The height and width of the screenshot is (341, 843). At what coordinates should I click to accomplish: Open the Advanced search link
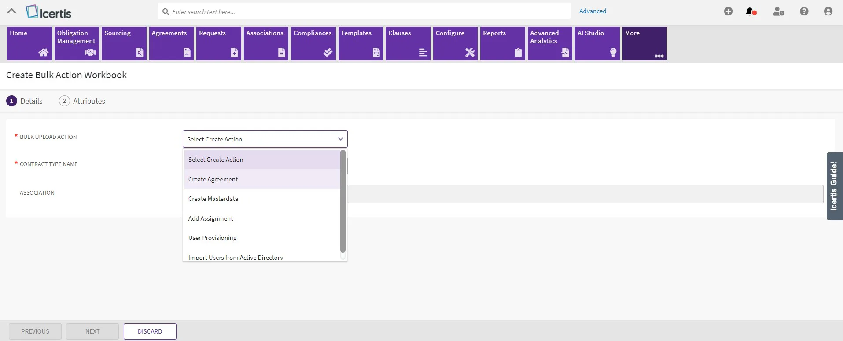[593, 11]
